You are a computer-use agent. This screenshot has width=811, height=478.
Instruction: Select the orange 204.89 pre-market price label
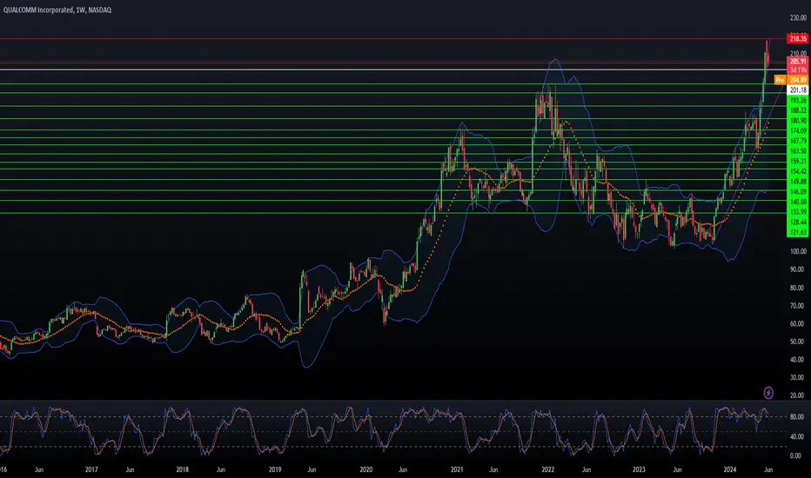click(798, 80)
